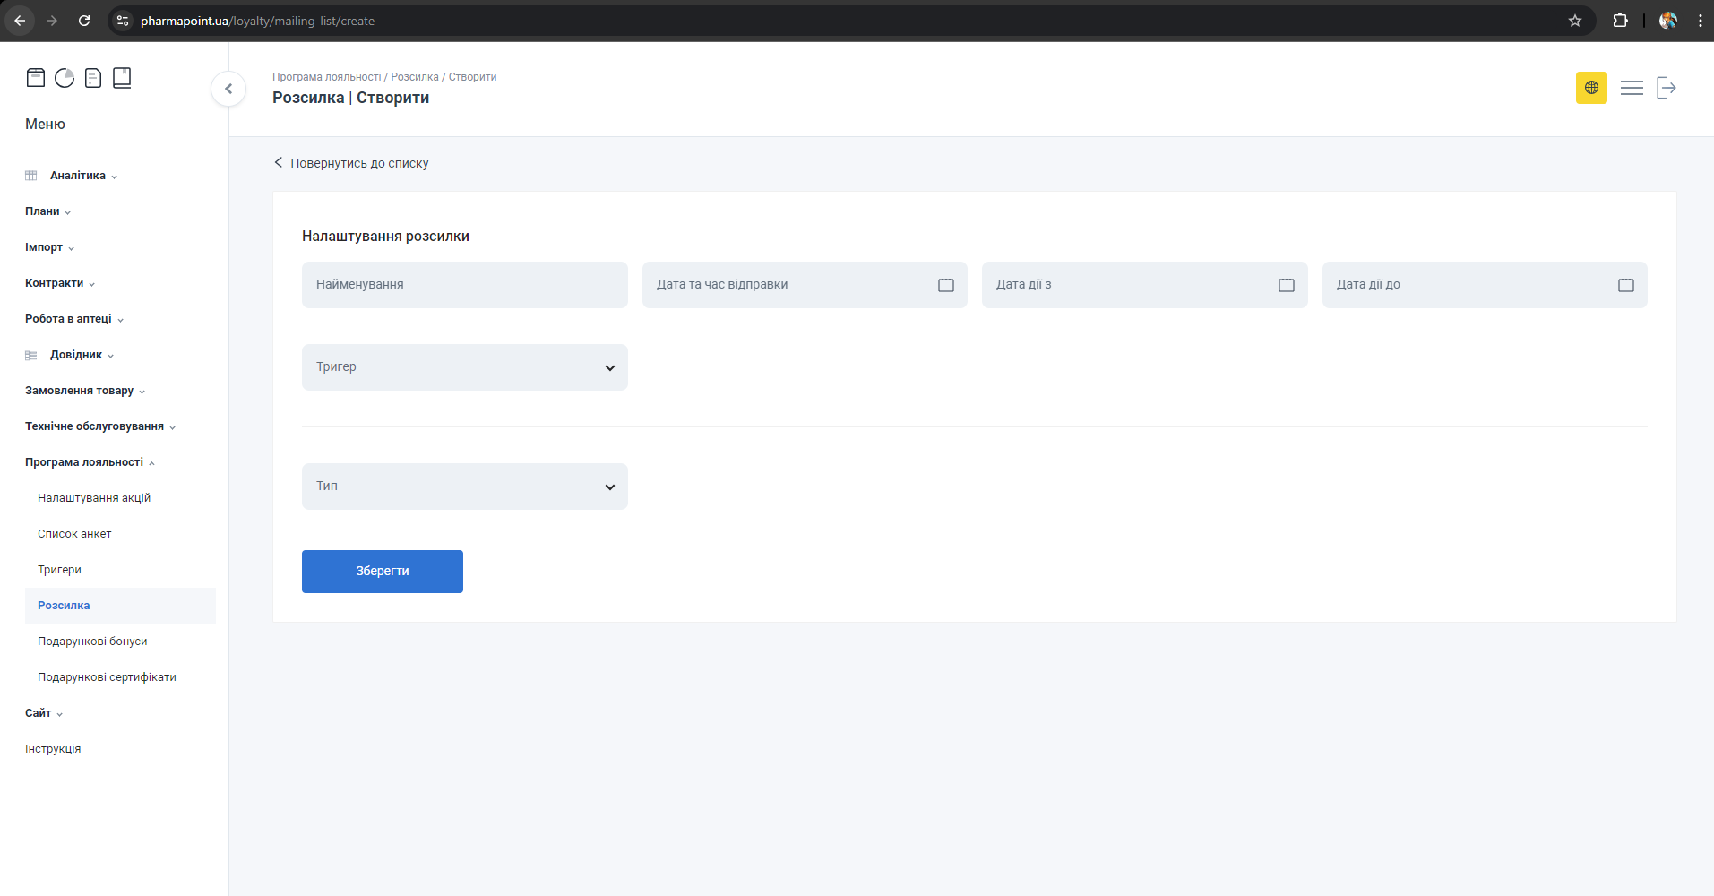Open the Тип dropdown
1714x896 pixels.
[x=464, y=487]
